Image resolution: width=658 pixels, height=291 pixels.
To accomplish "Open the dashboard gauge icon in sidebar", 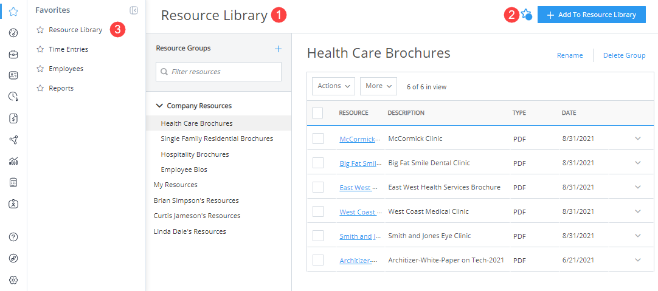I will point(13,33).
